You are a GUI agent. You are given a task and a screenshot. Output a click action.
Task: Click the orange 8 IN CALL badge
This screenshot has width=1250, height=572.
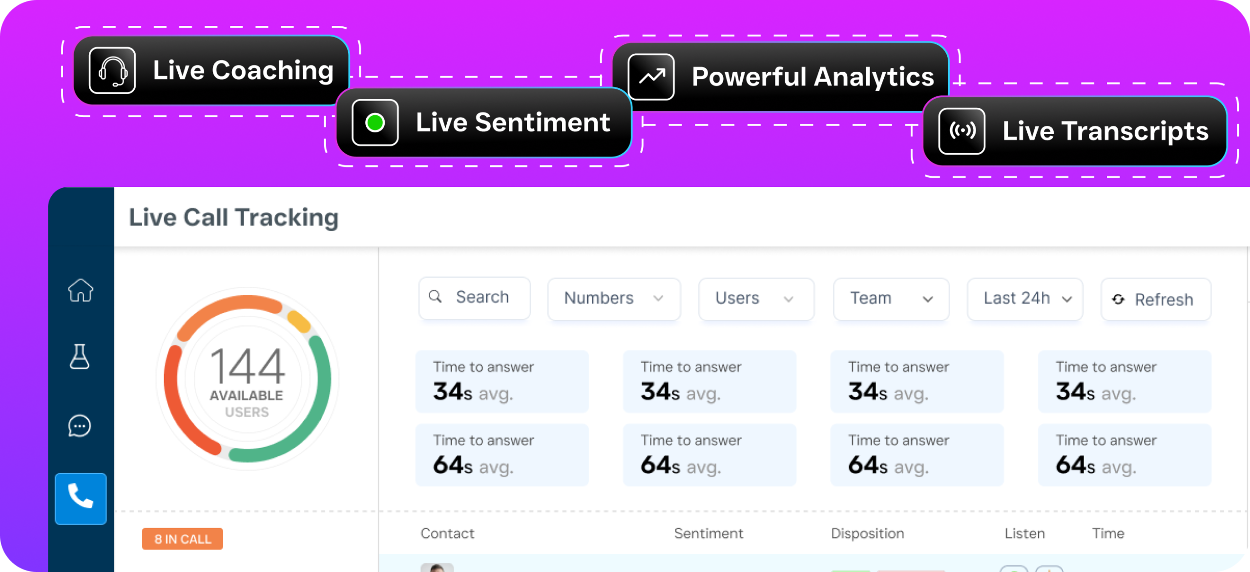pyautogui.click(x=182, y=539)
